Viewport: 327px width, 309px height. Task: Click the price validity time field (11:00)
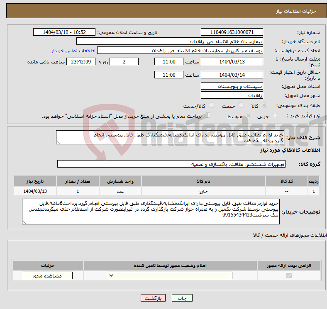(x=169, y=75)
